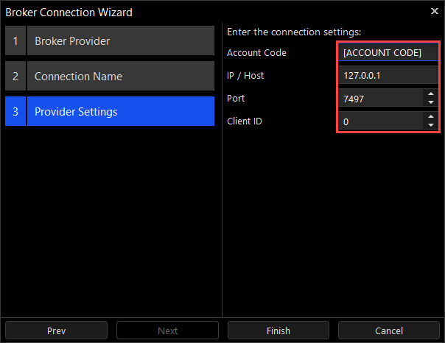Decrement Client ID using down arrow
Screen dimensions: 445x343
click(x=431, y=125)
